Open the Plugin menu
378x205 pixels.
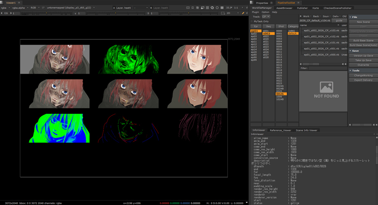tap(255, 12)
